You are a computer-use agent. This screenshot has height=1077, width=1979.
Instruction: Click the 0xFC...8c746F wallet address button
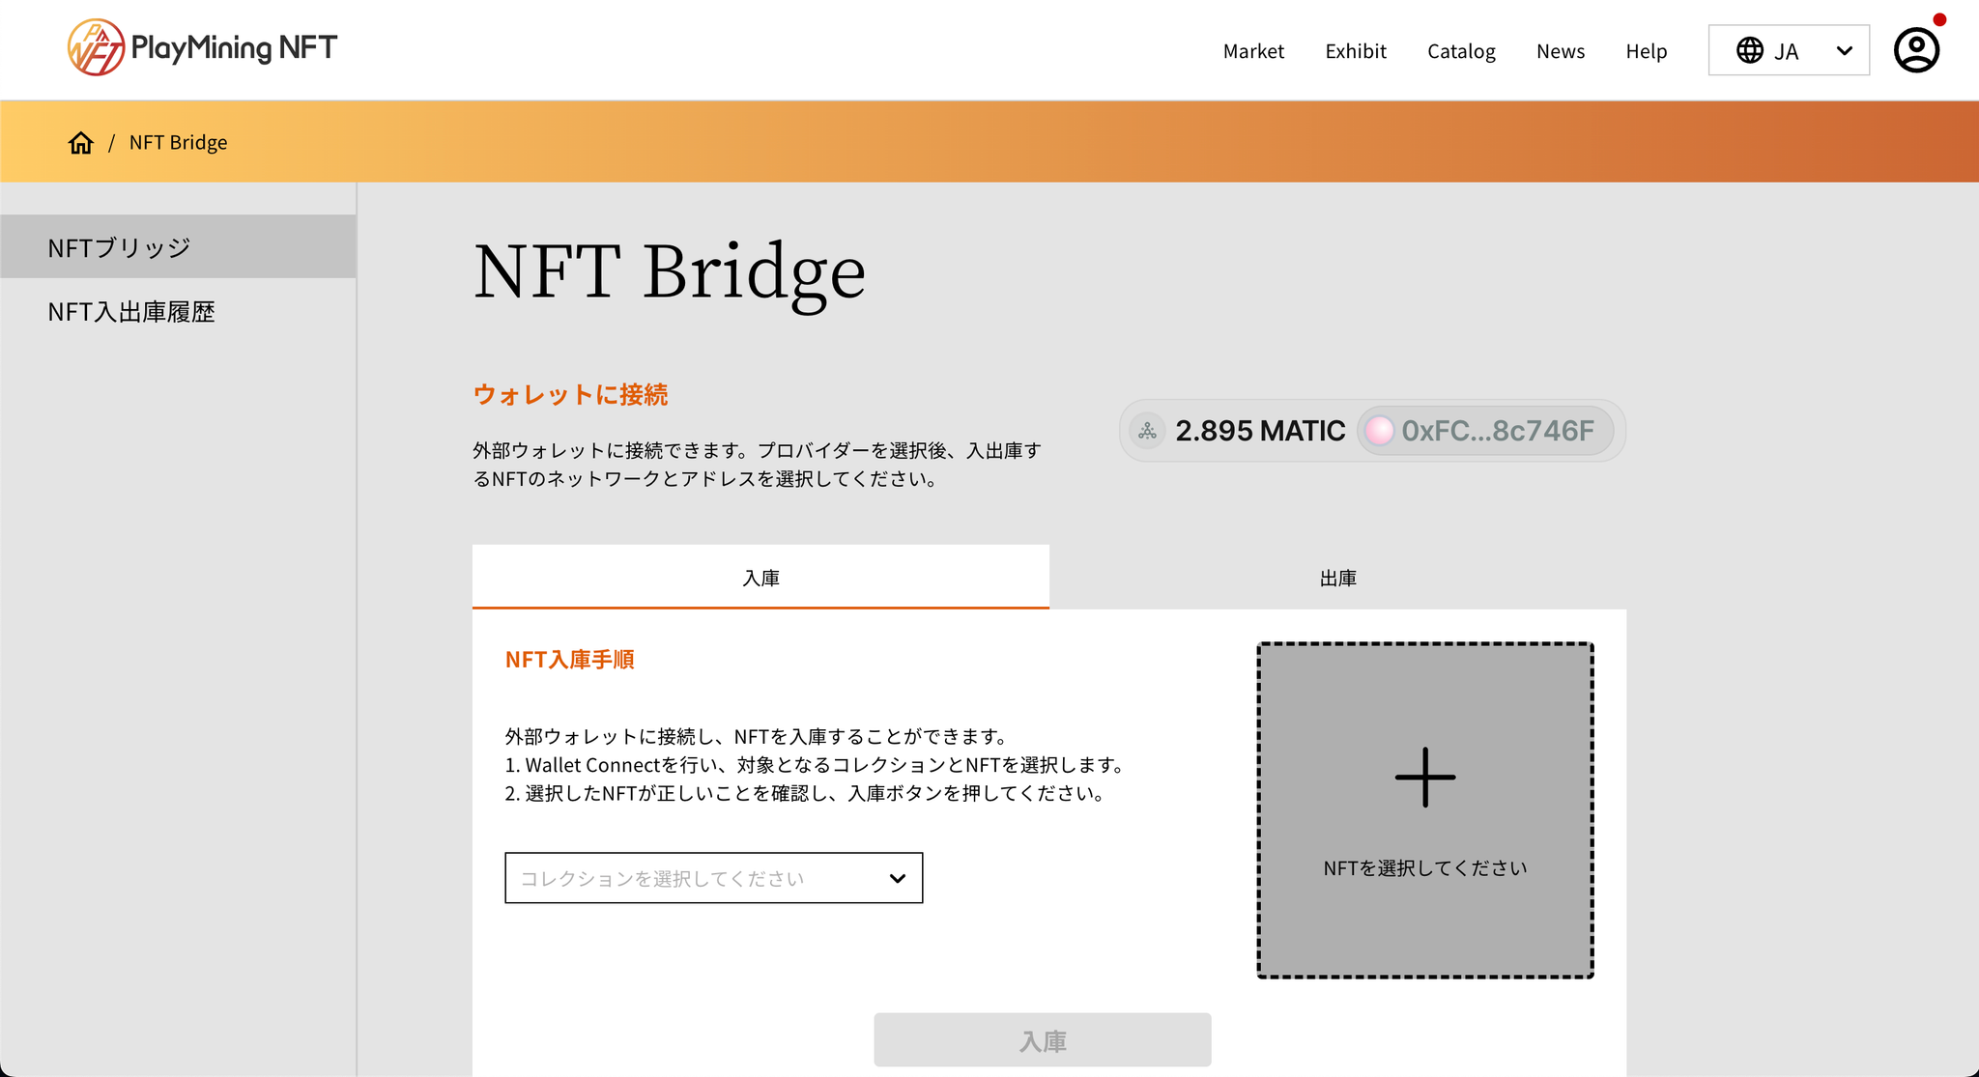[1486, 431]
